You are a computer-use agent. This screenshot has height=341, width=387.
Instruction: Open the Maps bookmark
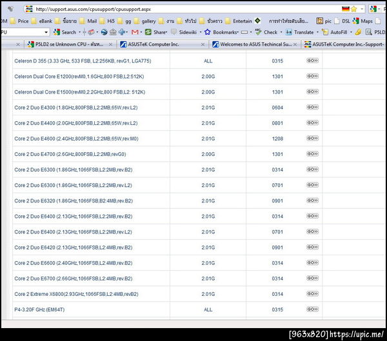pyautogui.click(x=362, y=21)
